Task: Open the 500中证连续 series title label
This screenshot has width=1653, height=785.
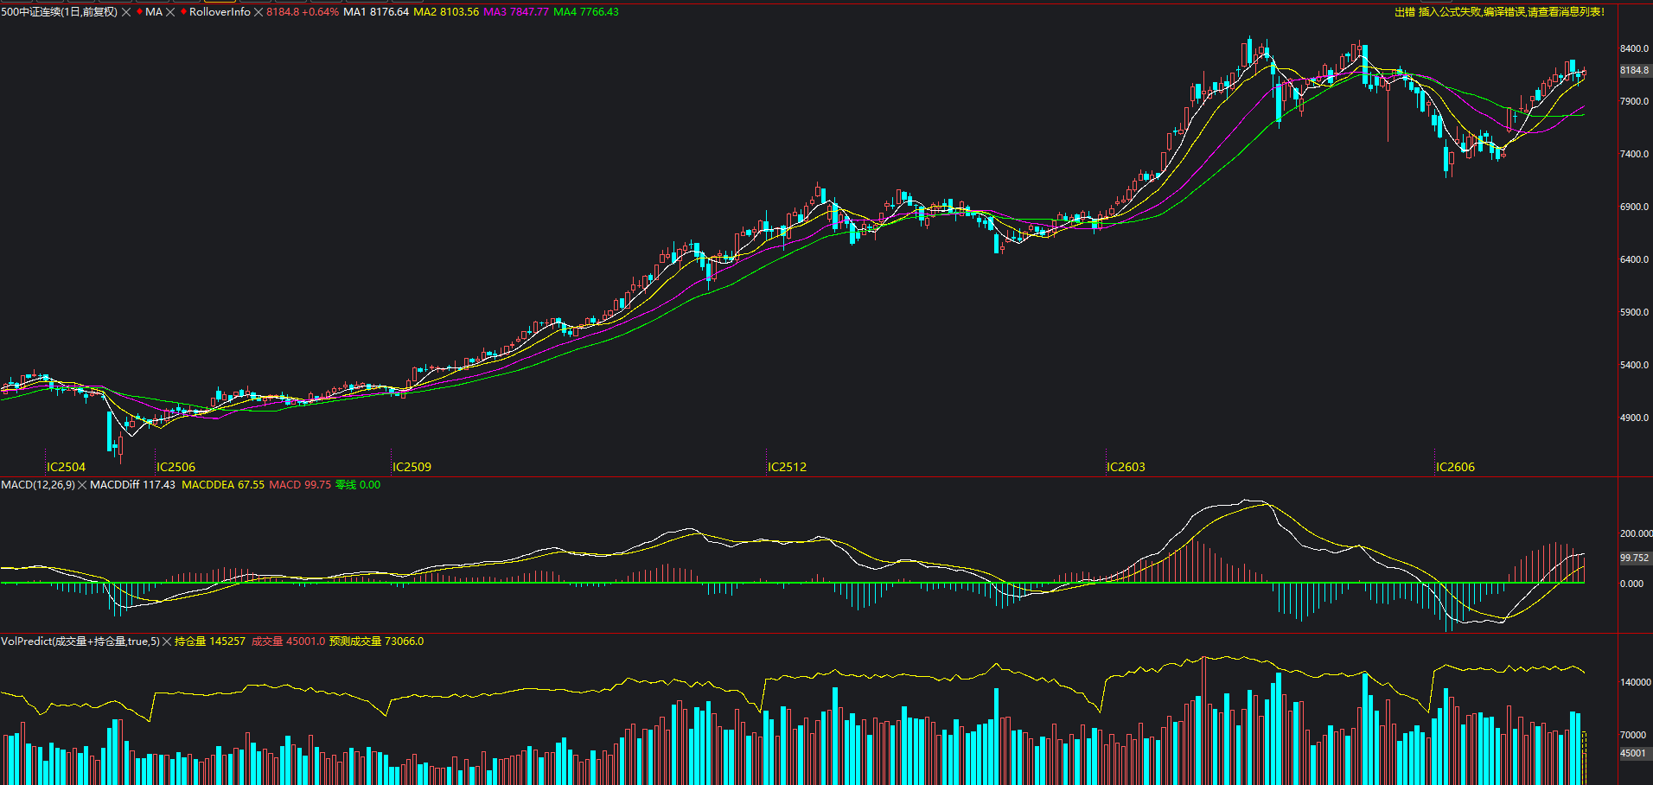Action: click(x=59, y=12)
